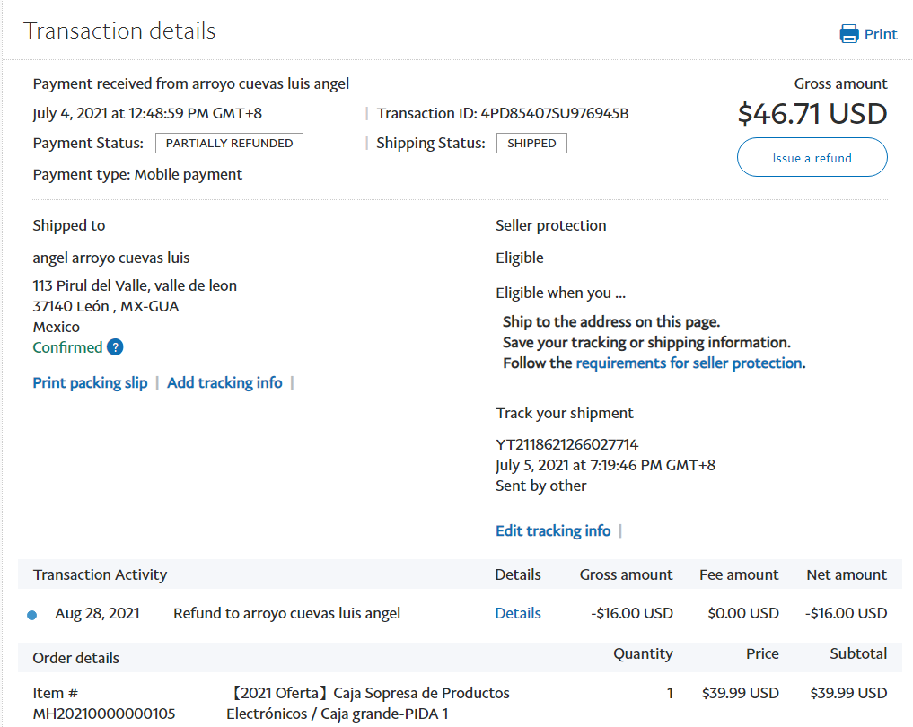Open Details for the Aug 28 refund
Image resolution: width=913 pixels, height=727 pixels.
click(518, 613)
